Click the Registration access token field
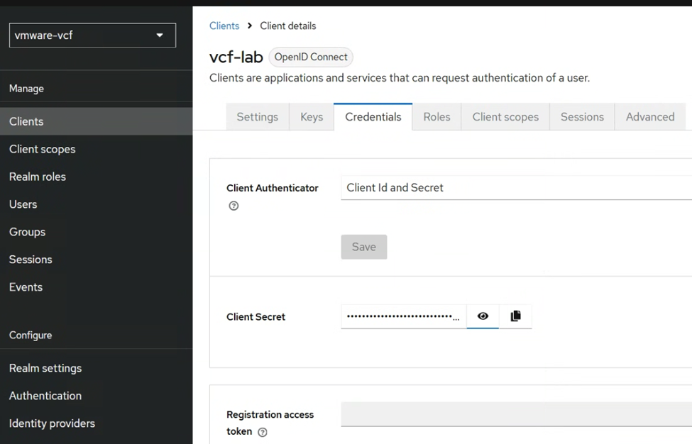This screenshot has width=692, height=444. [x=516, y=414]
